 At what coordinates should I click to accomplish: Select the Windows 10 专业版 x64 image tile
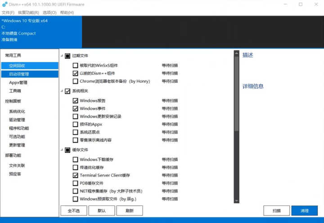coord(41,30)
